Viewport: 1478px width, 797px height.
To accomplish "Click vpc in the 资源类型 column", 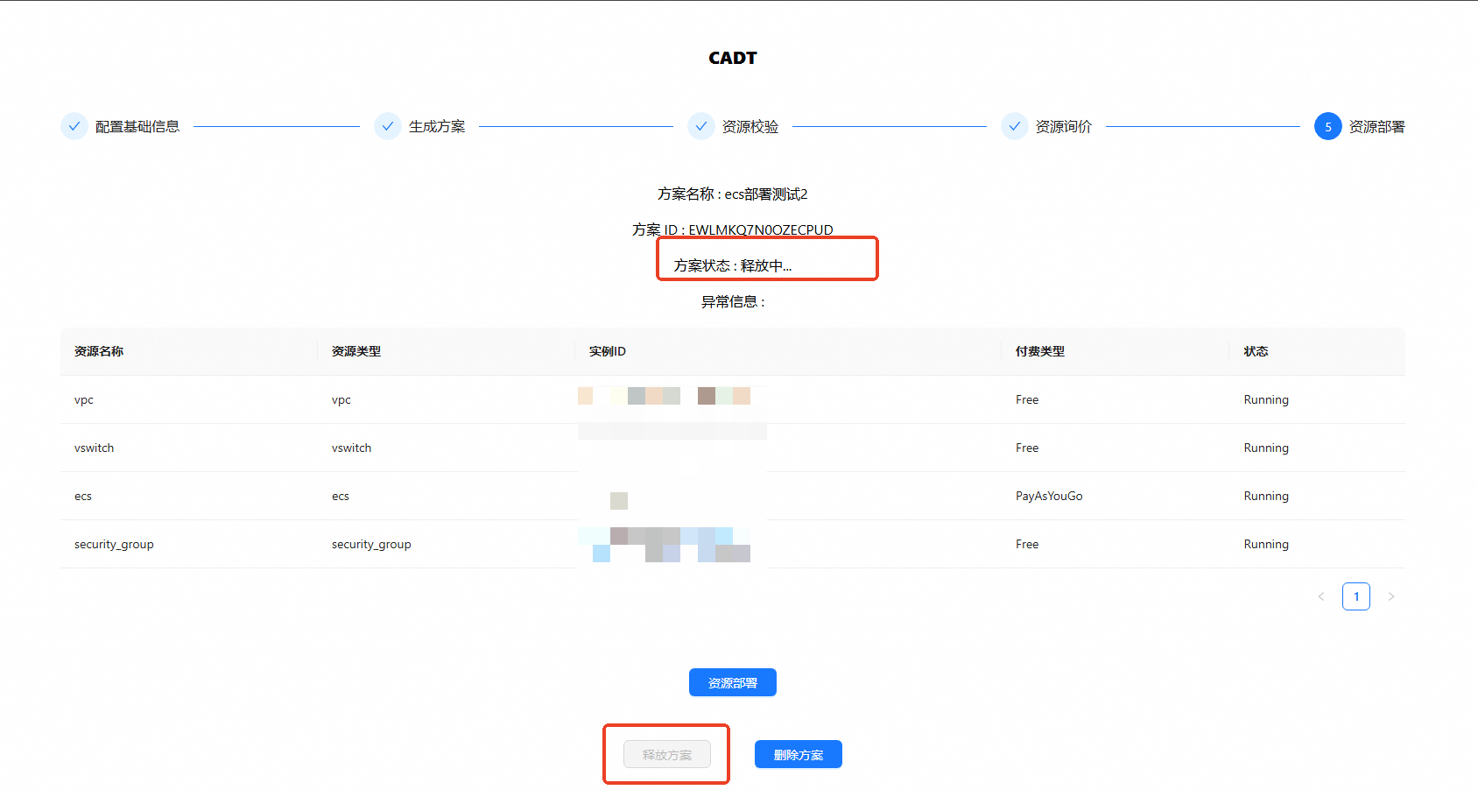I will [x=341, y=399].
